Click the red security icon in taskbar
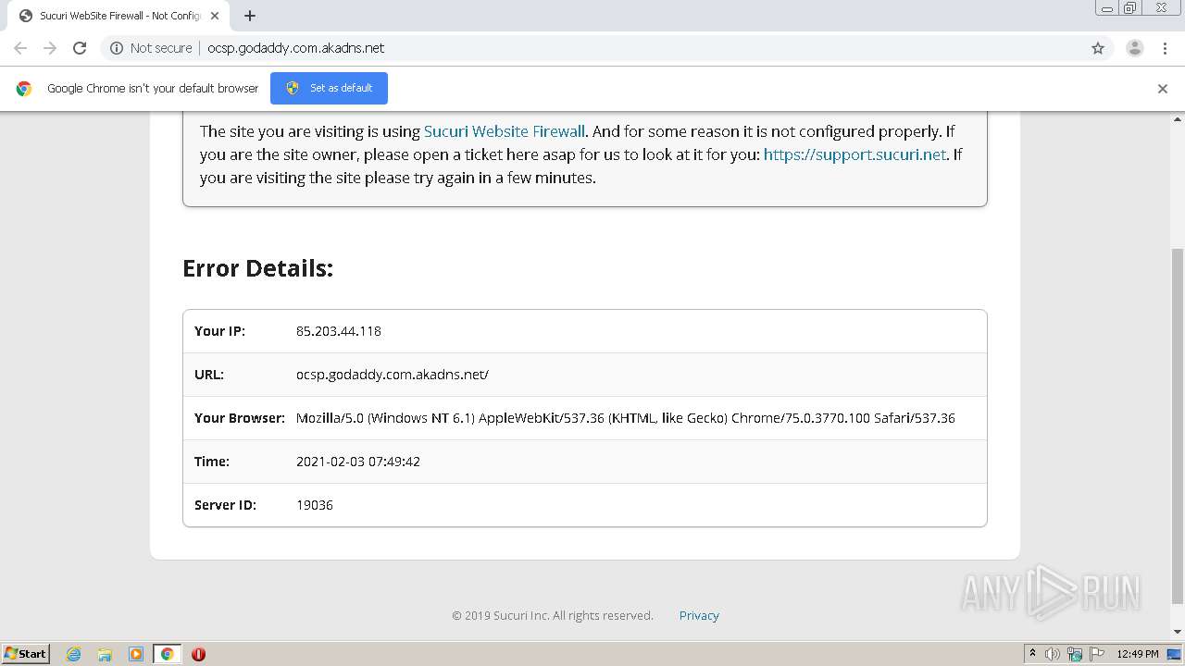Screen dimensions: 1185x666 [x=198, y=654]
